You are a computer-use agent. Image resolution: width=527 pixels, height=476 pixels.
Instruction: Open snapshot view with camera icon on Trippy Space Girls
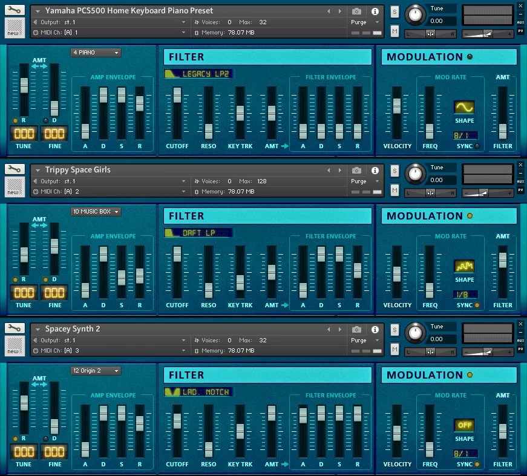(356, 169)
